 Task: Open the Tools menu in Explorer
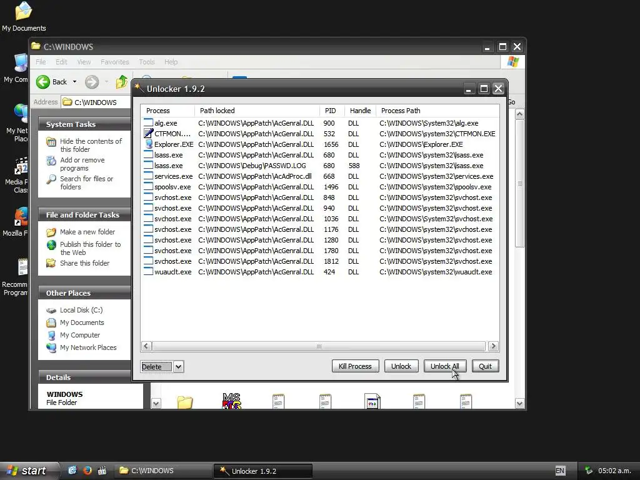pos(146,62)
